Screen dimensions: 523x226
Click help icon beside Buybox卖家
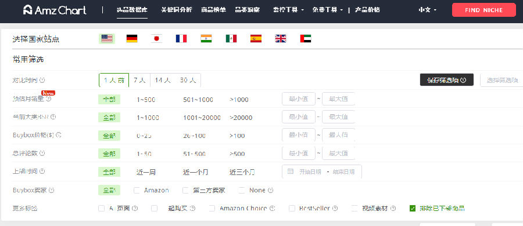click(x=52, y=191)
